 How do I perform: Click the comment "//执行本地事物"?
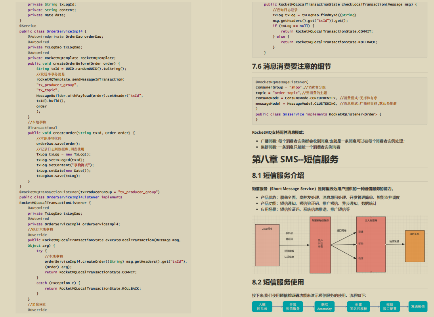click(40, 229)
